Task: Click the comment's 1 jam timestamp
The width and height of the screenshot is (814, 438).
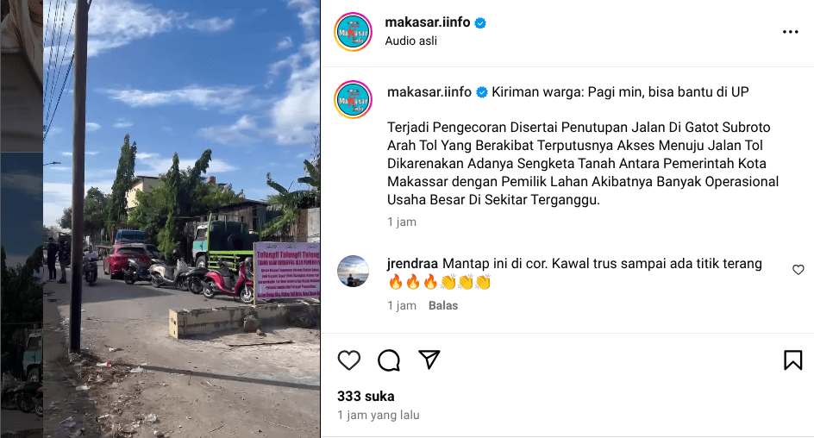Action: click(x=401, y=306)
